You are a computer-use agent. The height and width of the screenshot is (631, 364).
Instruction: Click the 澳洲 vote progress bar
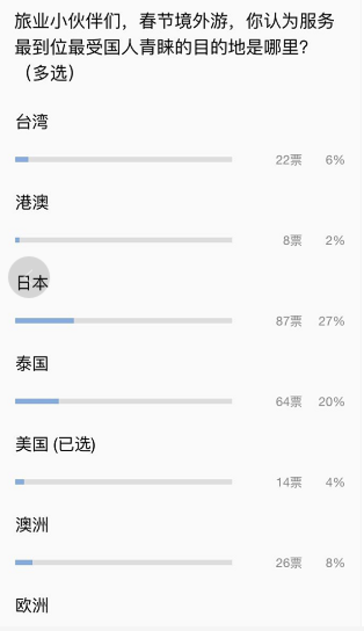(123, 562)
